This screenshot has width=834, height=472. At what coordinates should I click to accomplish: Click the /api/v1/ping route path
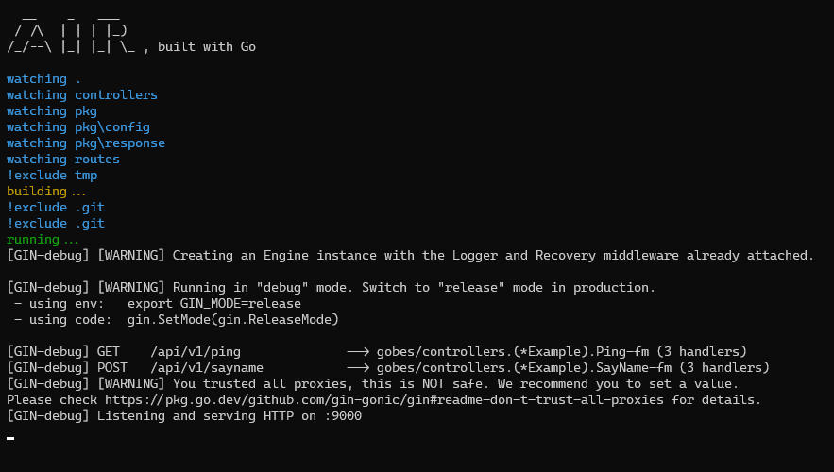(x=196, y=352)
